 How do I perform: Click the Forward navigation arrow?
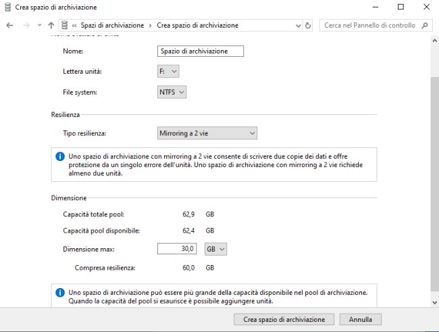point(25,25)
